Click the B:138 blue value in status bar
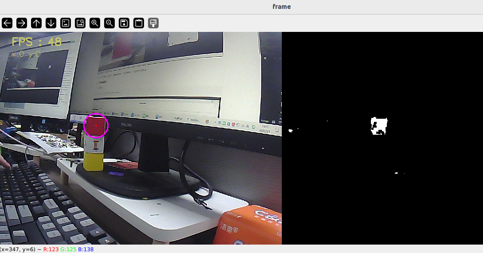The width and height of the screenshot is (483, 253). (x=86, y=249)
